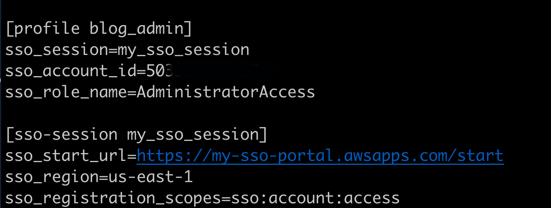Click the blank line between the two sections
Screen dimensions: 551x208
pyautogui.click(x=157, y=113)
